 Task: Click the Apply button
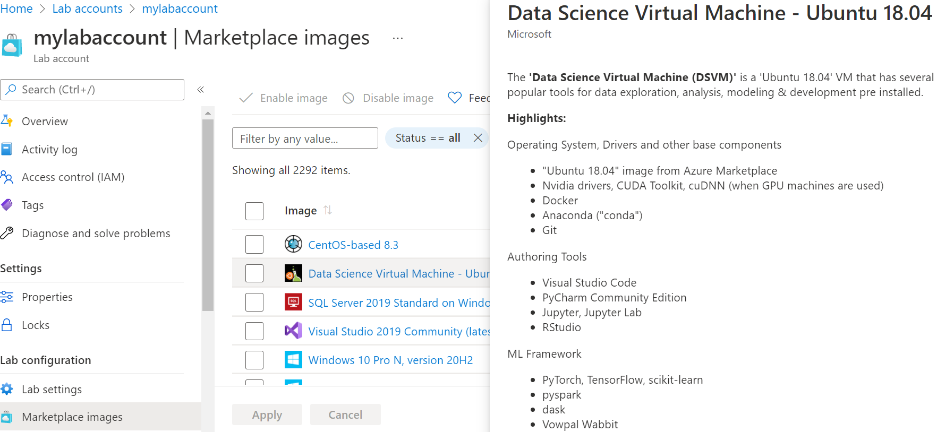click(x=267, y=414)
